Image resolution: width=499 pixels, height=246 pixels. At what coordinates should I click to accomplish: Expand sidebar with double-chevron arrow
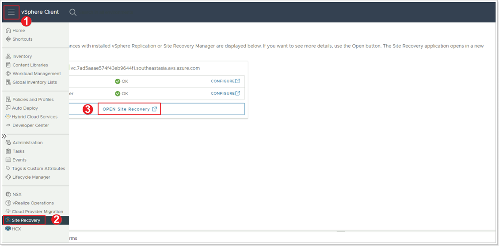click(4, 136)
